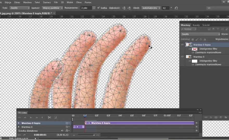Image resolution: width=229 pixels, height=140 pixels.
Task: Hide the Warstwa 0 layer
Action: pyautogui.click(x=182, y=57)
